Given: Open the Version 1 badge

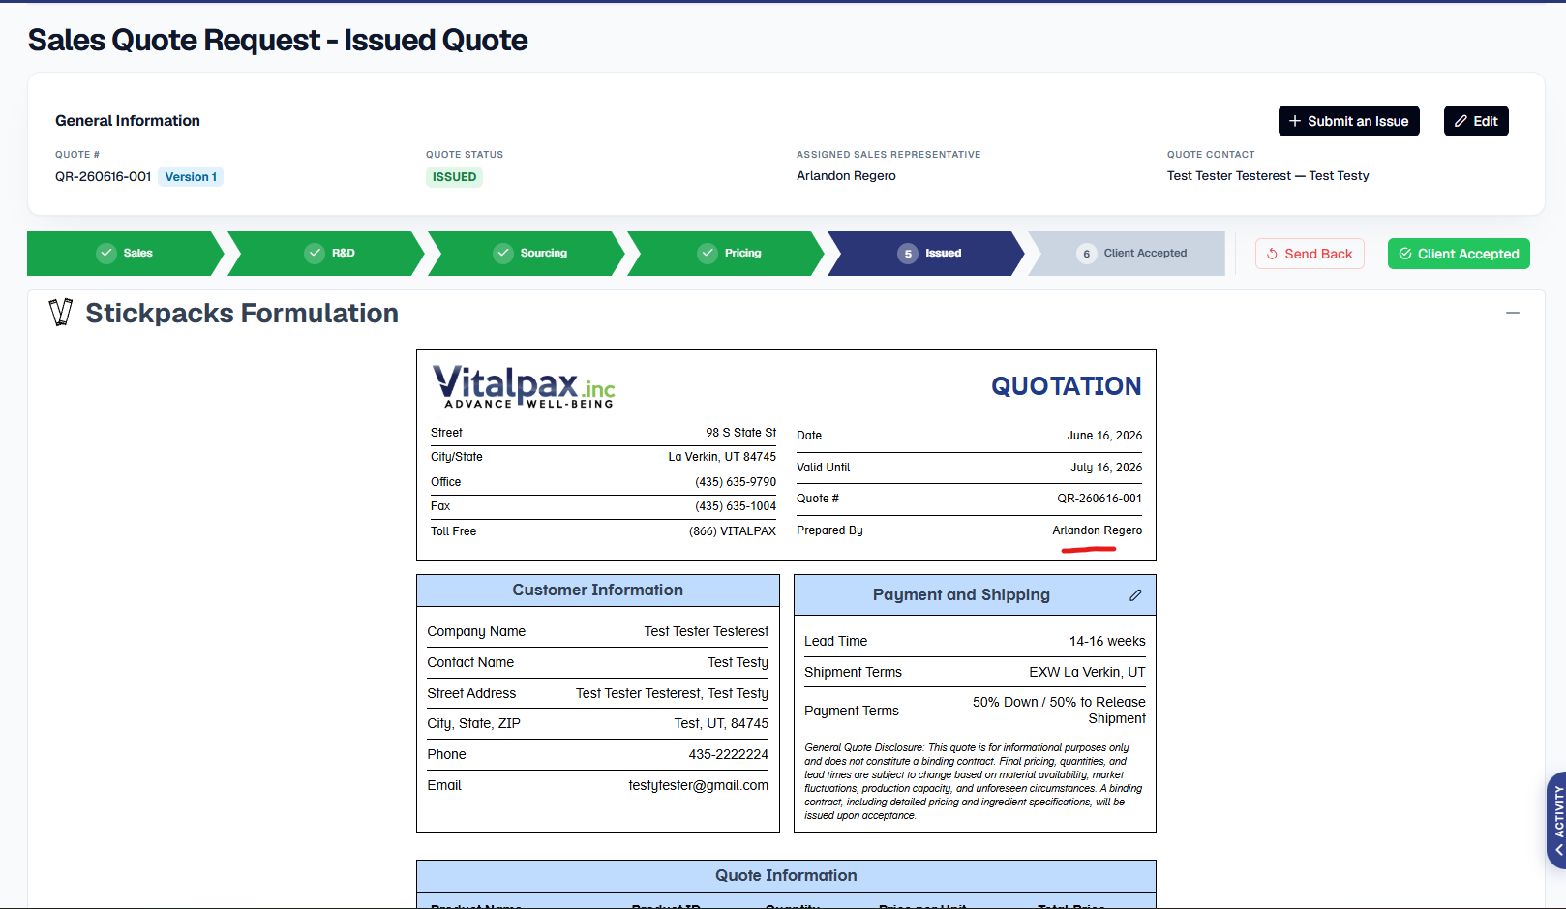Looking at the screenshot, I should point(191,177).
